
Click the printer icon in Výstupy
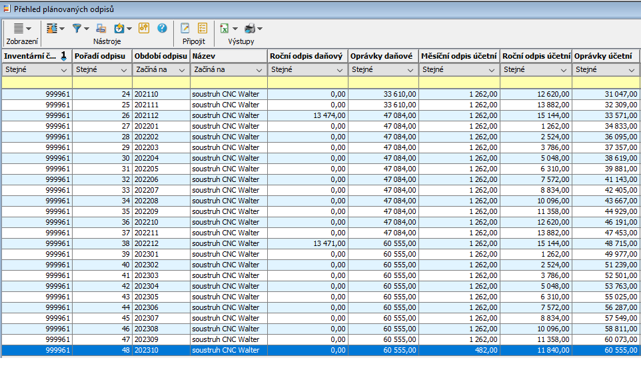click(250, 29)
